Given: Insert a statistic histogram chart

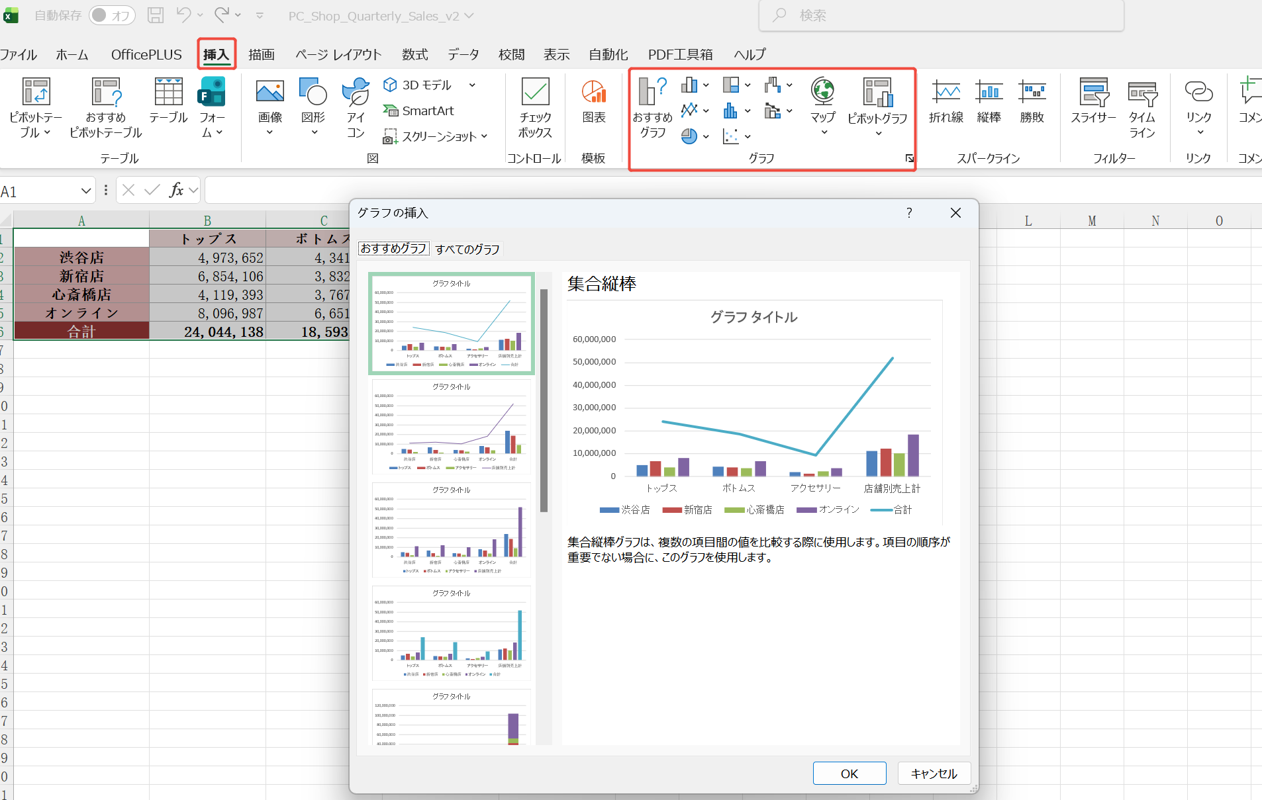Looking at the screenshot, I should [x=736, y=110].
